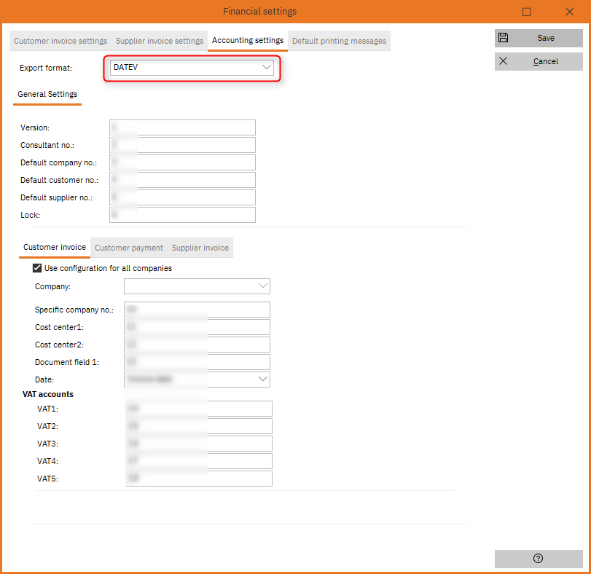Screen dimensions: 591x574
Task: Switch to Supplier invoice settings tab
Action: click(x=159, y=41)
